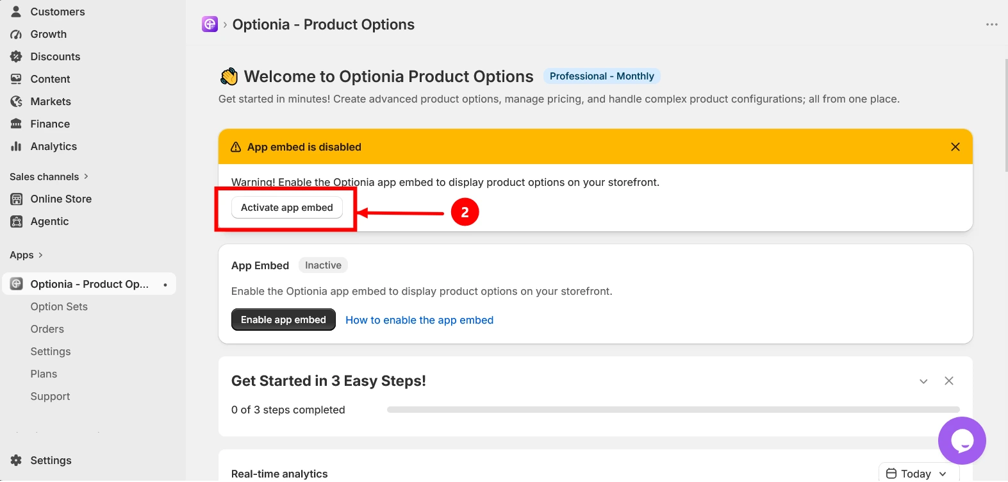
Task: Close the Get Started steps card
Action: pos(948,381)
